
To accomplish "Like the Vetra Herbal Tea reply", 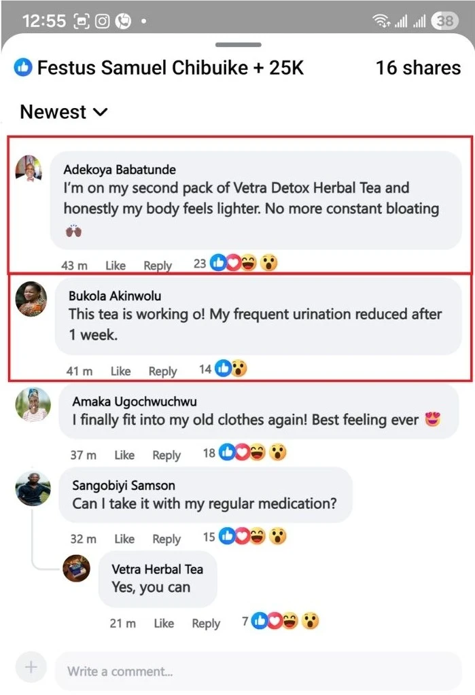I will pyautogui.click(x=164, y=623).
